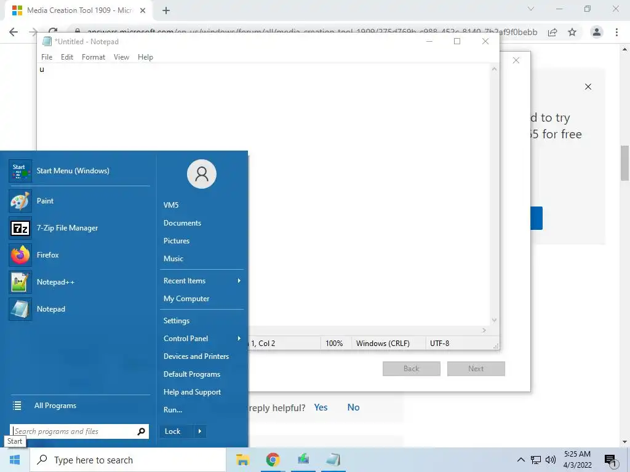Click inside the Notepad text area
Viewport: 630px width, 472px height.
pyautogui.click(x=263, y=195)
